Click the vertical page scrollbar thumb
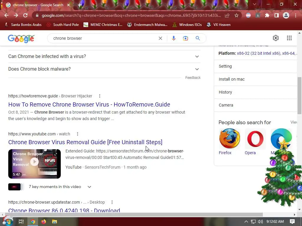The width and height of the screenshot is (302, 226). [x=300, y=96]
